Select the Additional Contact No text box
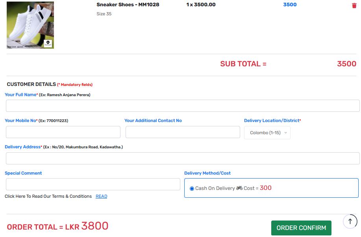Screen dimensions: 361x237 click(x=183, y=132)
